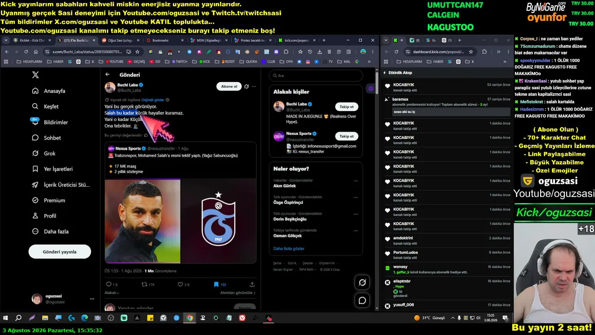
Task: Click the share icon on the post
Action: coord(252,284)
